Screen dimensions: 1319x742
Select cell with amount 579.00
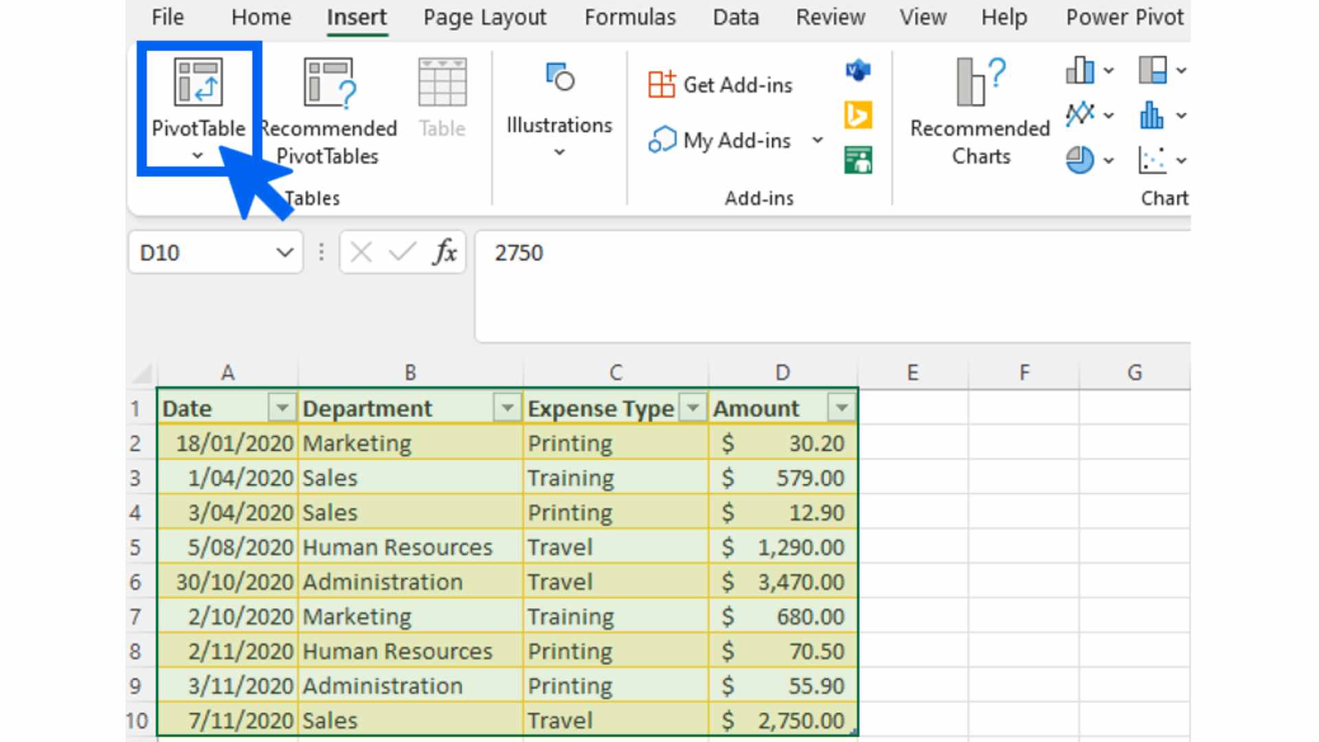pyautogui.click(x=782, y=477)
